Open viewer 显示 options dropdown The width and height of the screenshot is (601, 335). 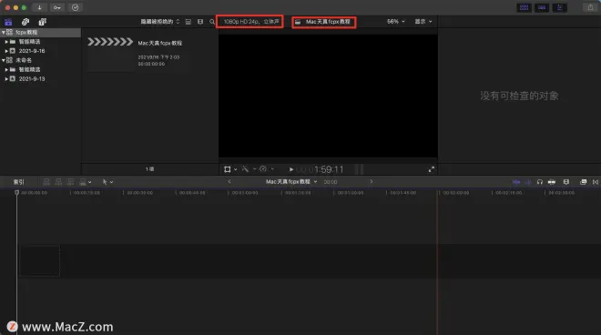[423, 22]
